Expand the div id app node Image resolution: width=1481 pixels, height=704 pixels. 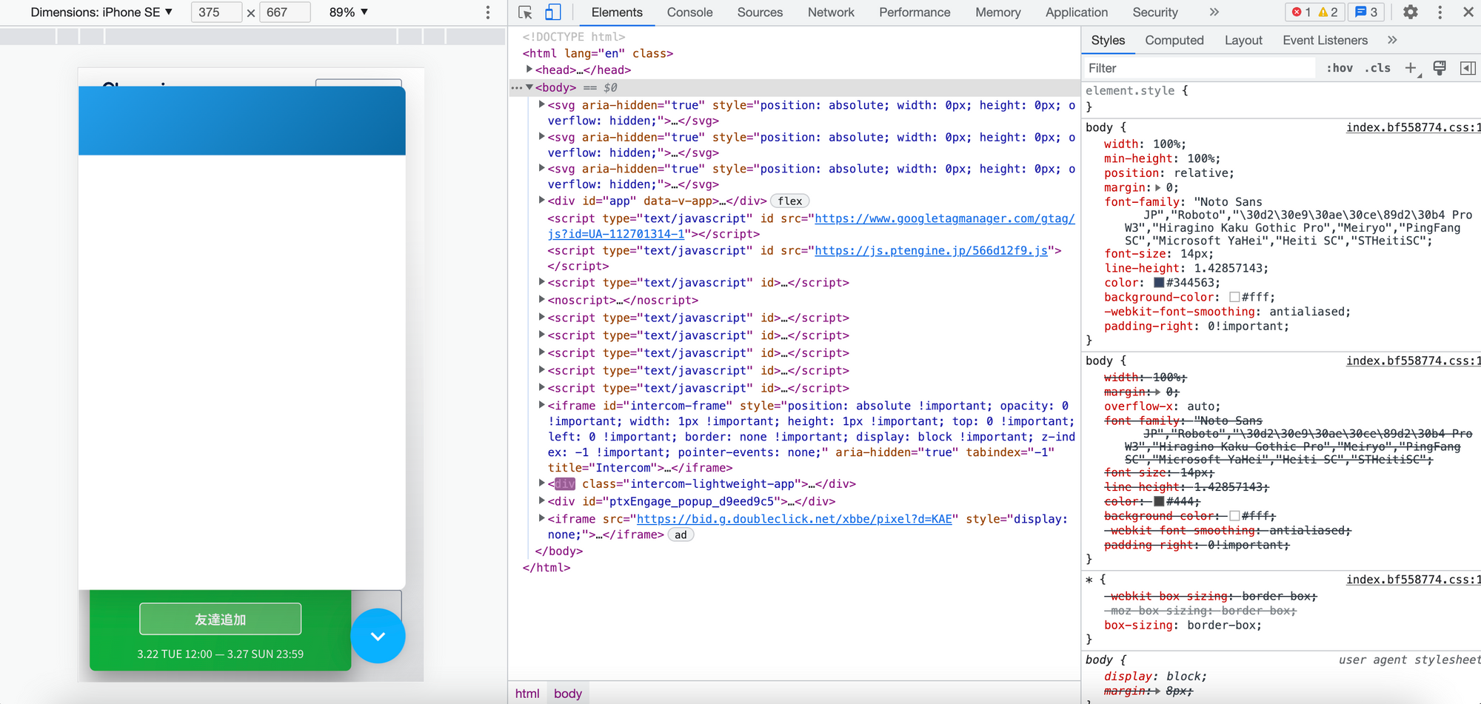pos(542,201)
